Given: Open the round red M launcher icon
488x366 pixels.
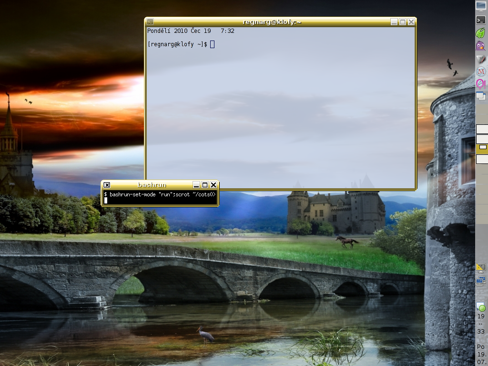Looking at the screenshot, I should pyautogui.click(x=481, y=71).
